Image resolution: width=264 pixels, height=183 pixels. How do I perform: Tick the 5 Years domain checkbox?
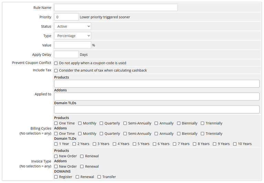pyautogui.click(x=135, y=144)
